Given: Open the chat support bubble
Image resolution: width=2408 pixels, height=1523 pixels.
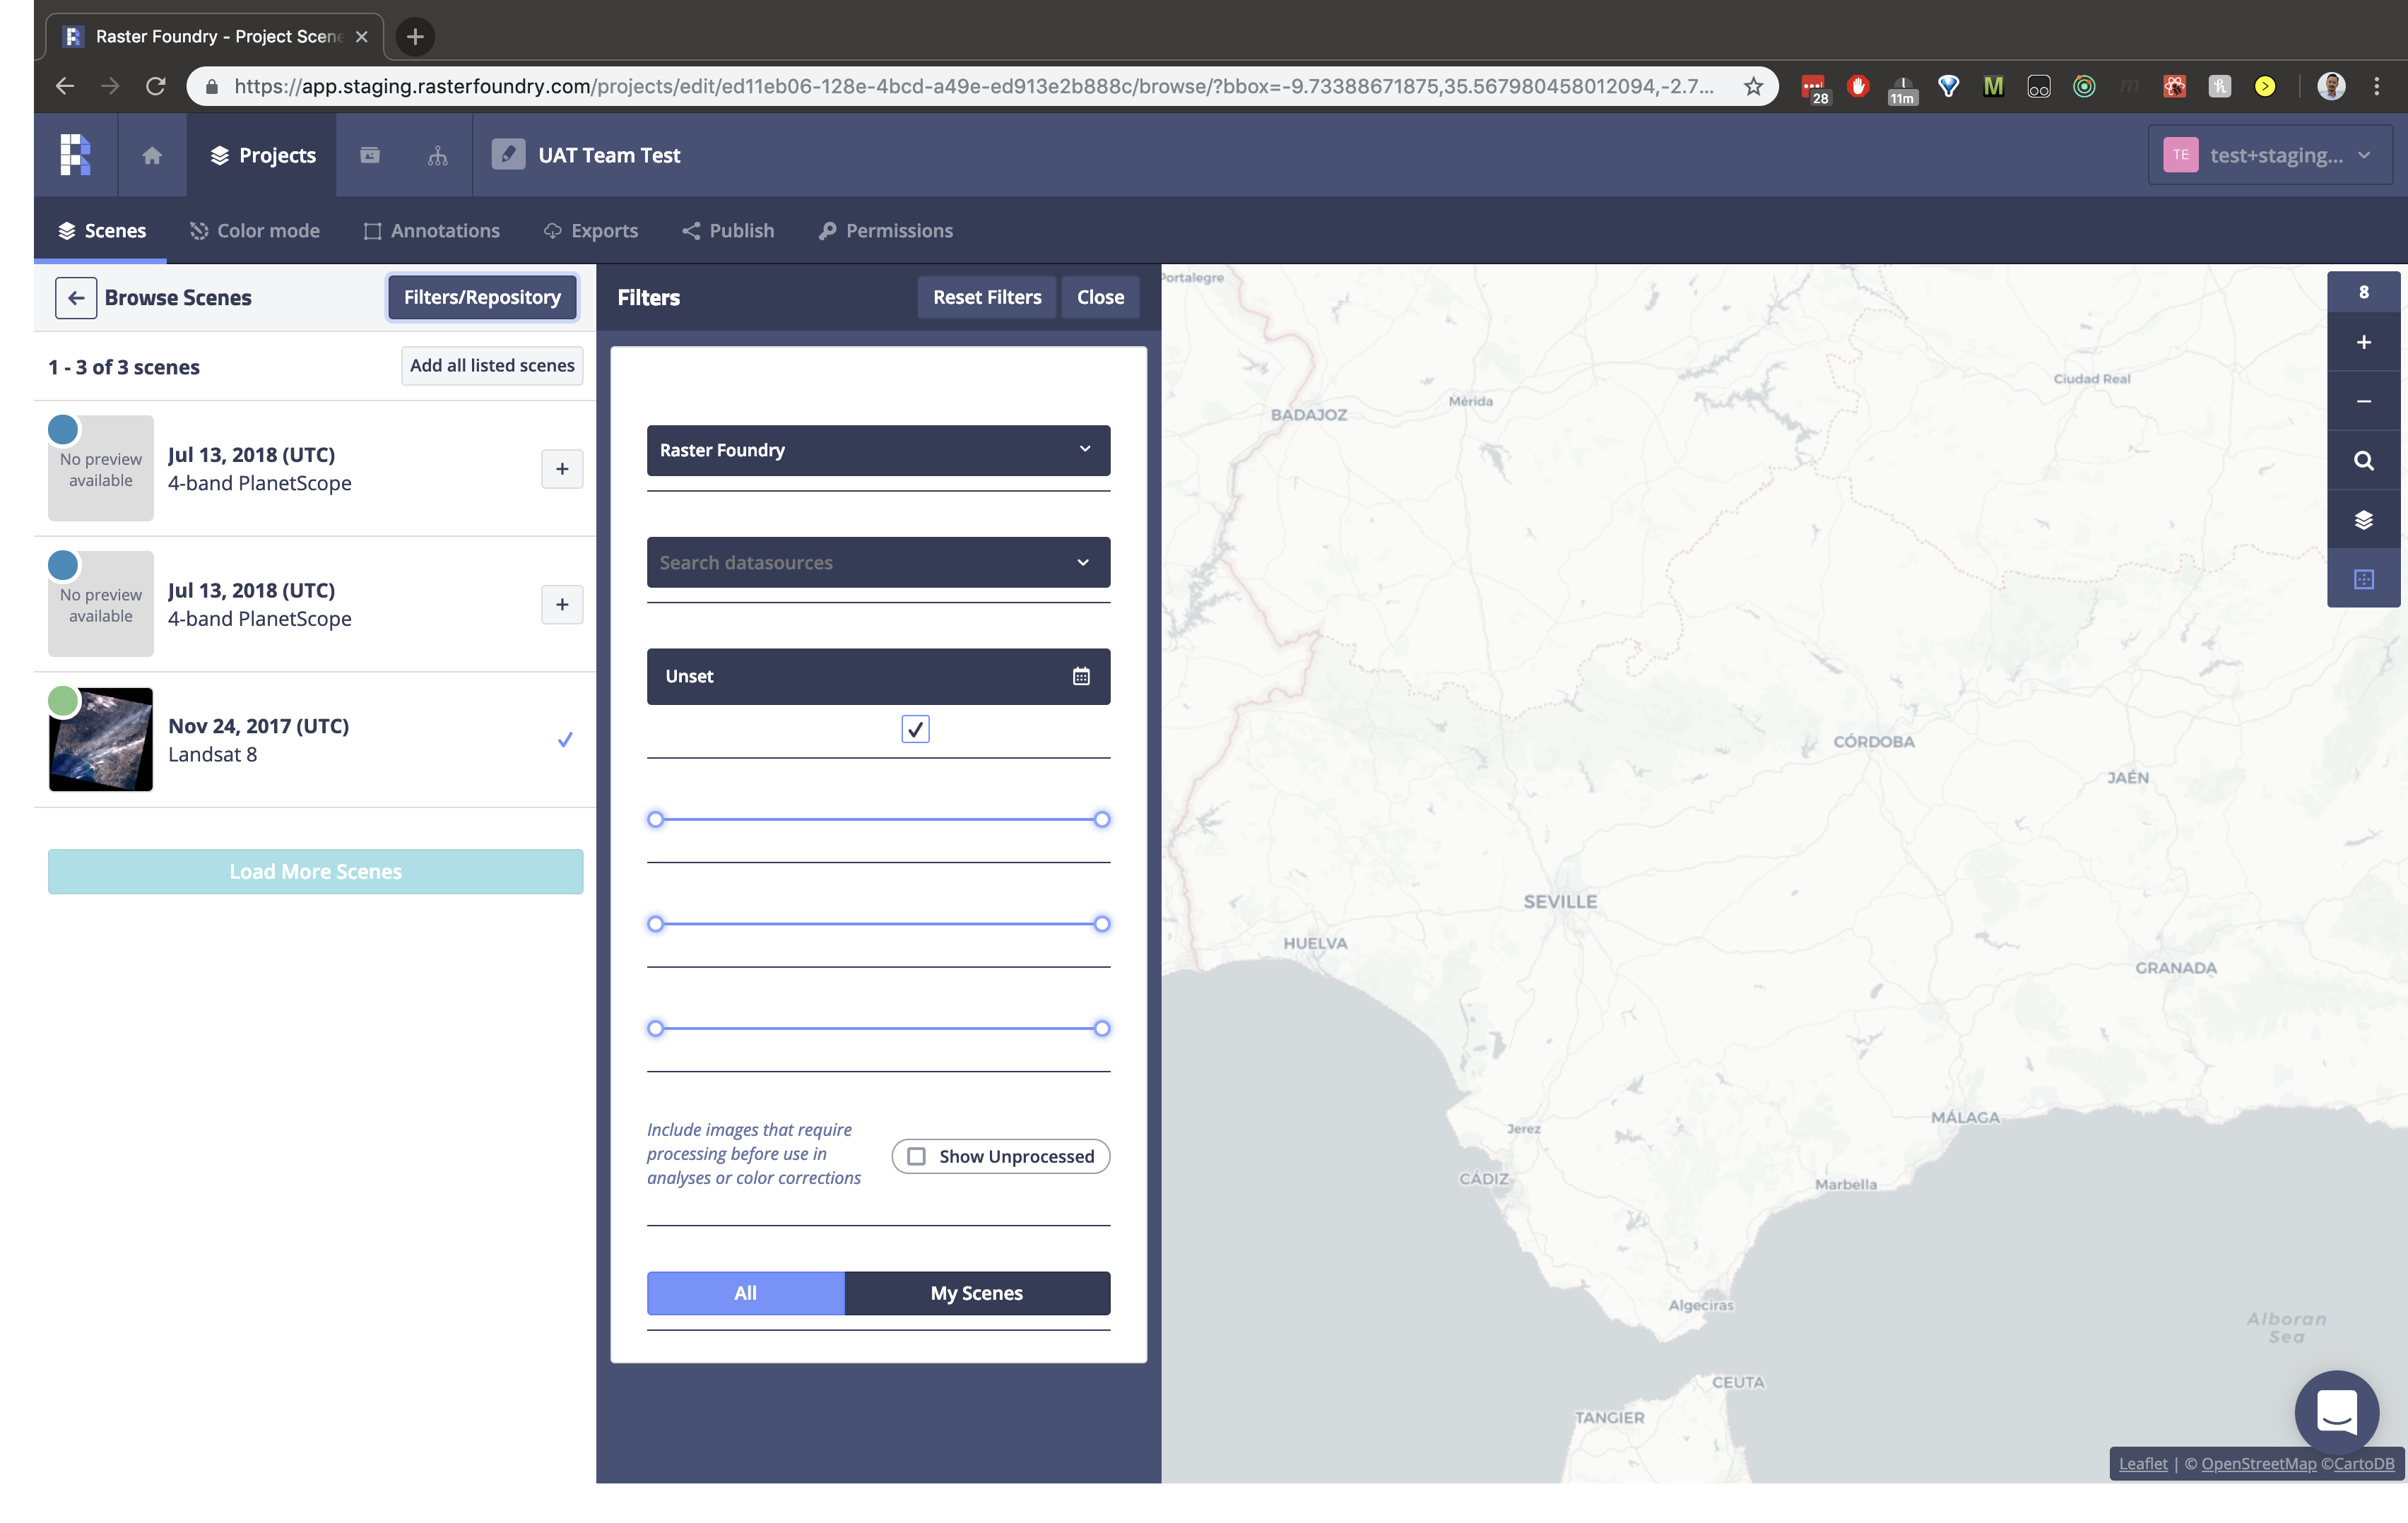Looking at the screenshot, I should pos(2337,1412).
